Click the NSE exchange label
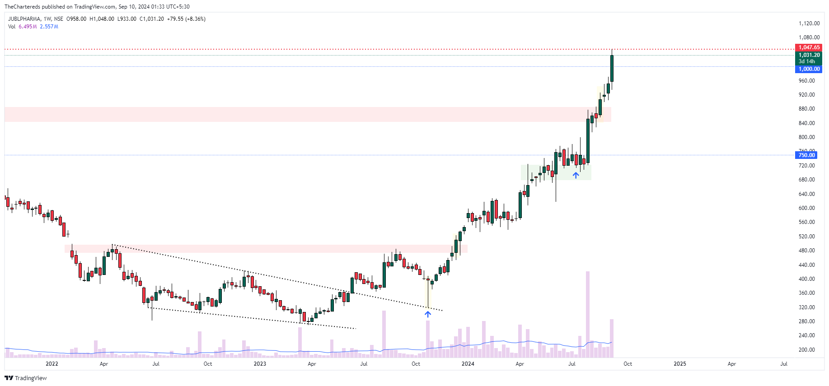This screenshot has width=829, height=386. pyautogui.click(x=58, y=19)
